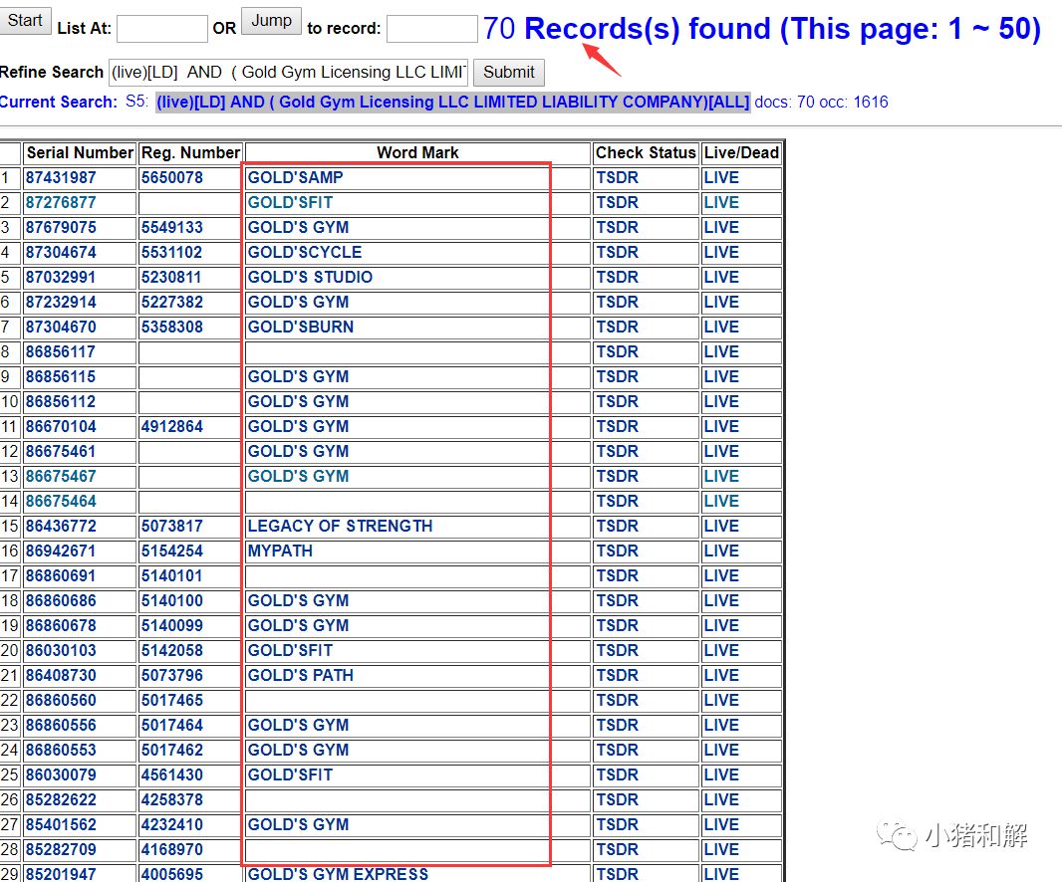Viewport: 1062px width, 882px height.
Task: Open the GOLD'SBURN word mark link
Action: click(301, 328)
